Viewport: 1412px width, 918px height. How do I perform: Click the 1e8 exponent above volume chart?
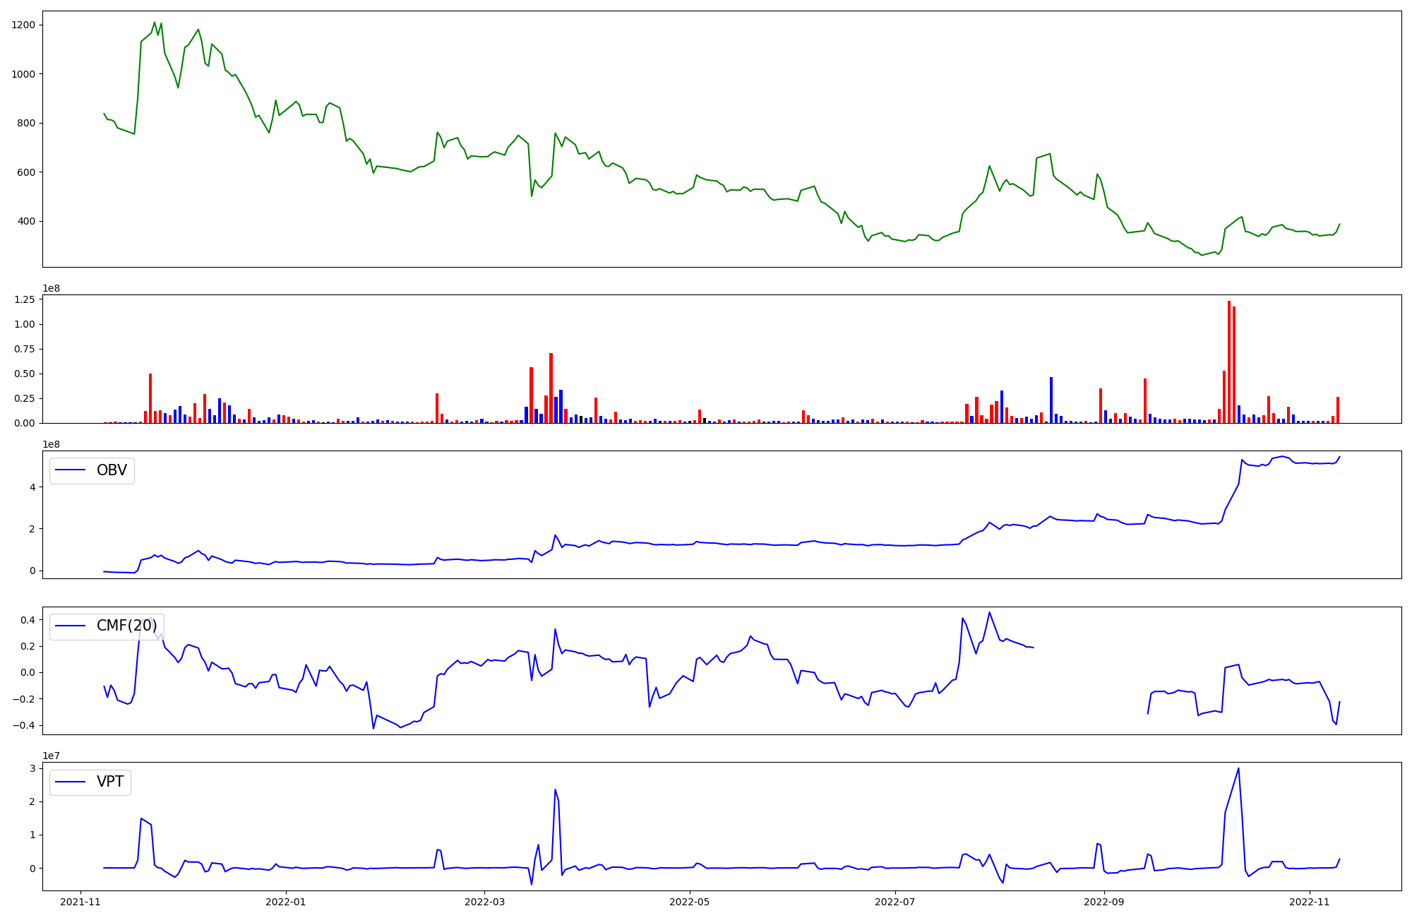(52, 288)
